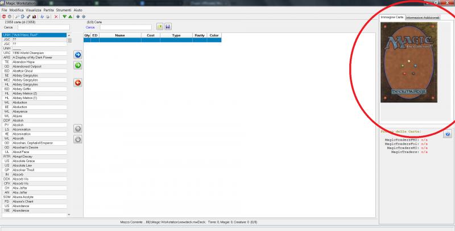Click the blue help icon beside card price
This screenshot has width=455, height=231.
click(x=447, y=134)
